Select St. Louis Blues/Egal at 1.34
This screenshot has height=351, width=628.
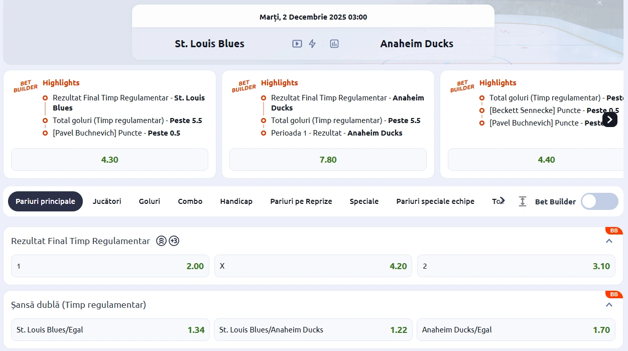click(x=110, y=330)
